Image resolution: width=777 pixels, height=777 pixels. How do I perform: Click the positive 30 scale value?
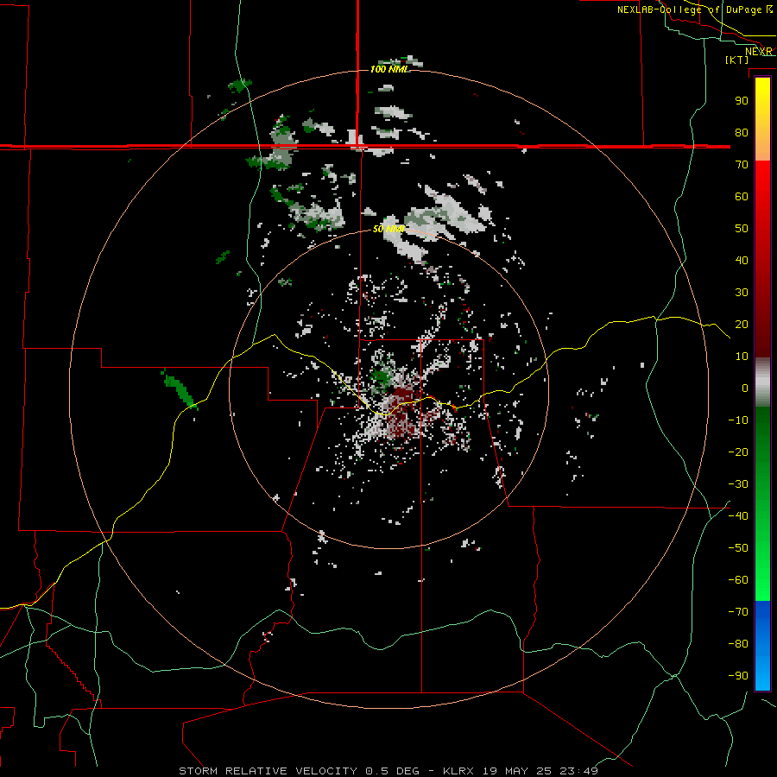742,293
